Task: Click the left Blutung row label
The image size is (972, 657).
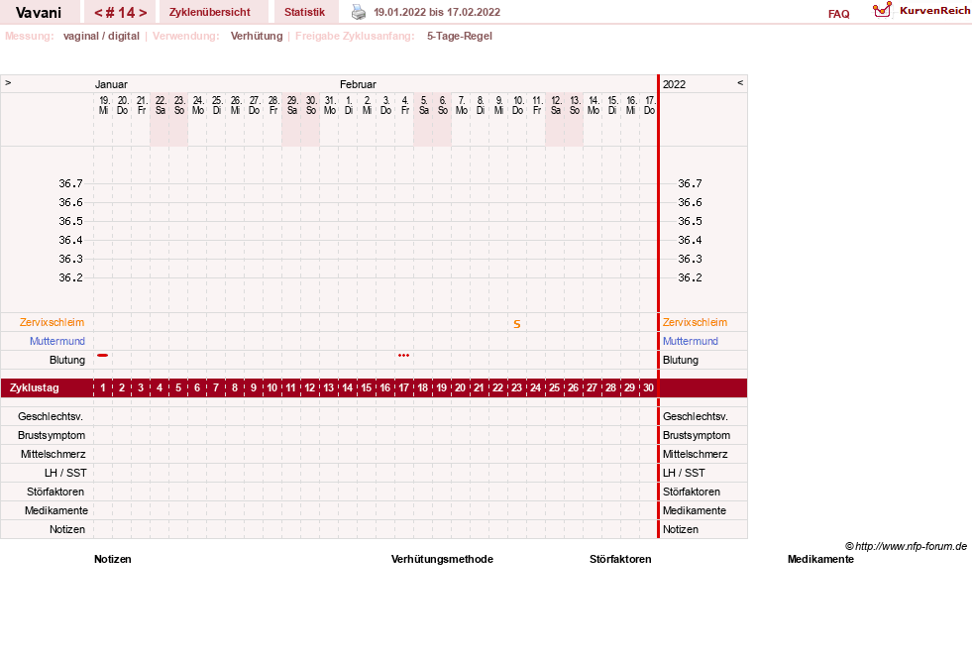Action: (67, 360)
